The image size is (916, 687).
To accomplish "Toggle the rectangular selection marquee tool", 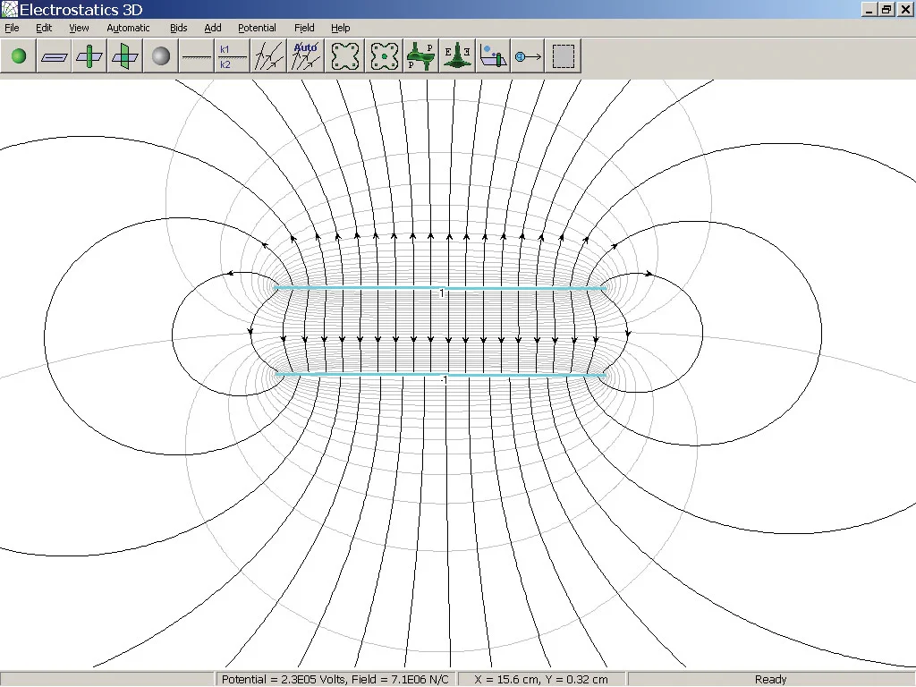I will point(563,55).
